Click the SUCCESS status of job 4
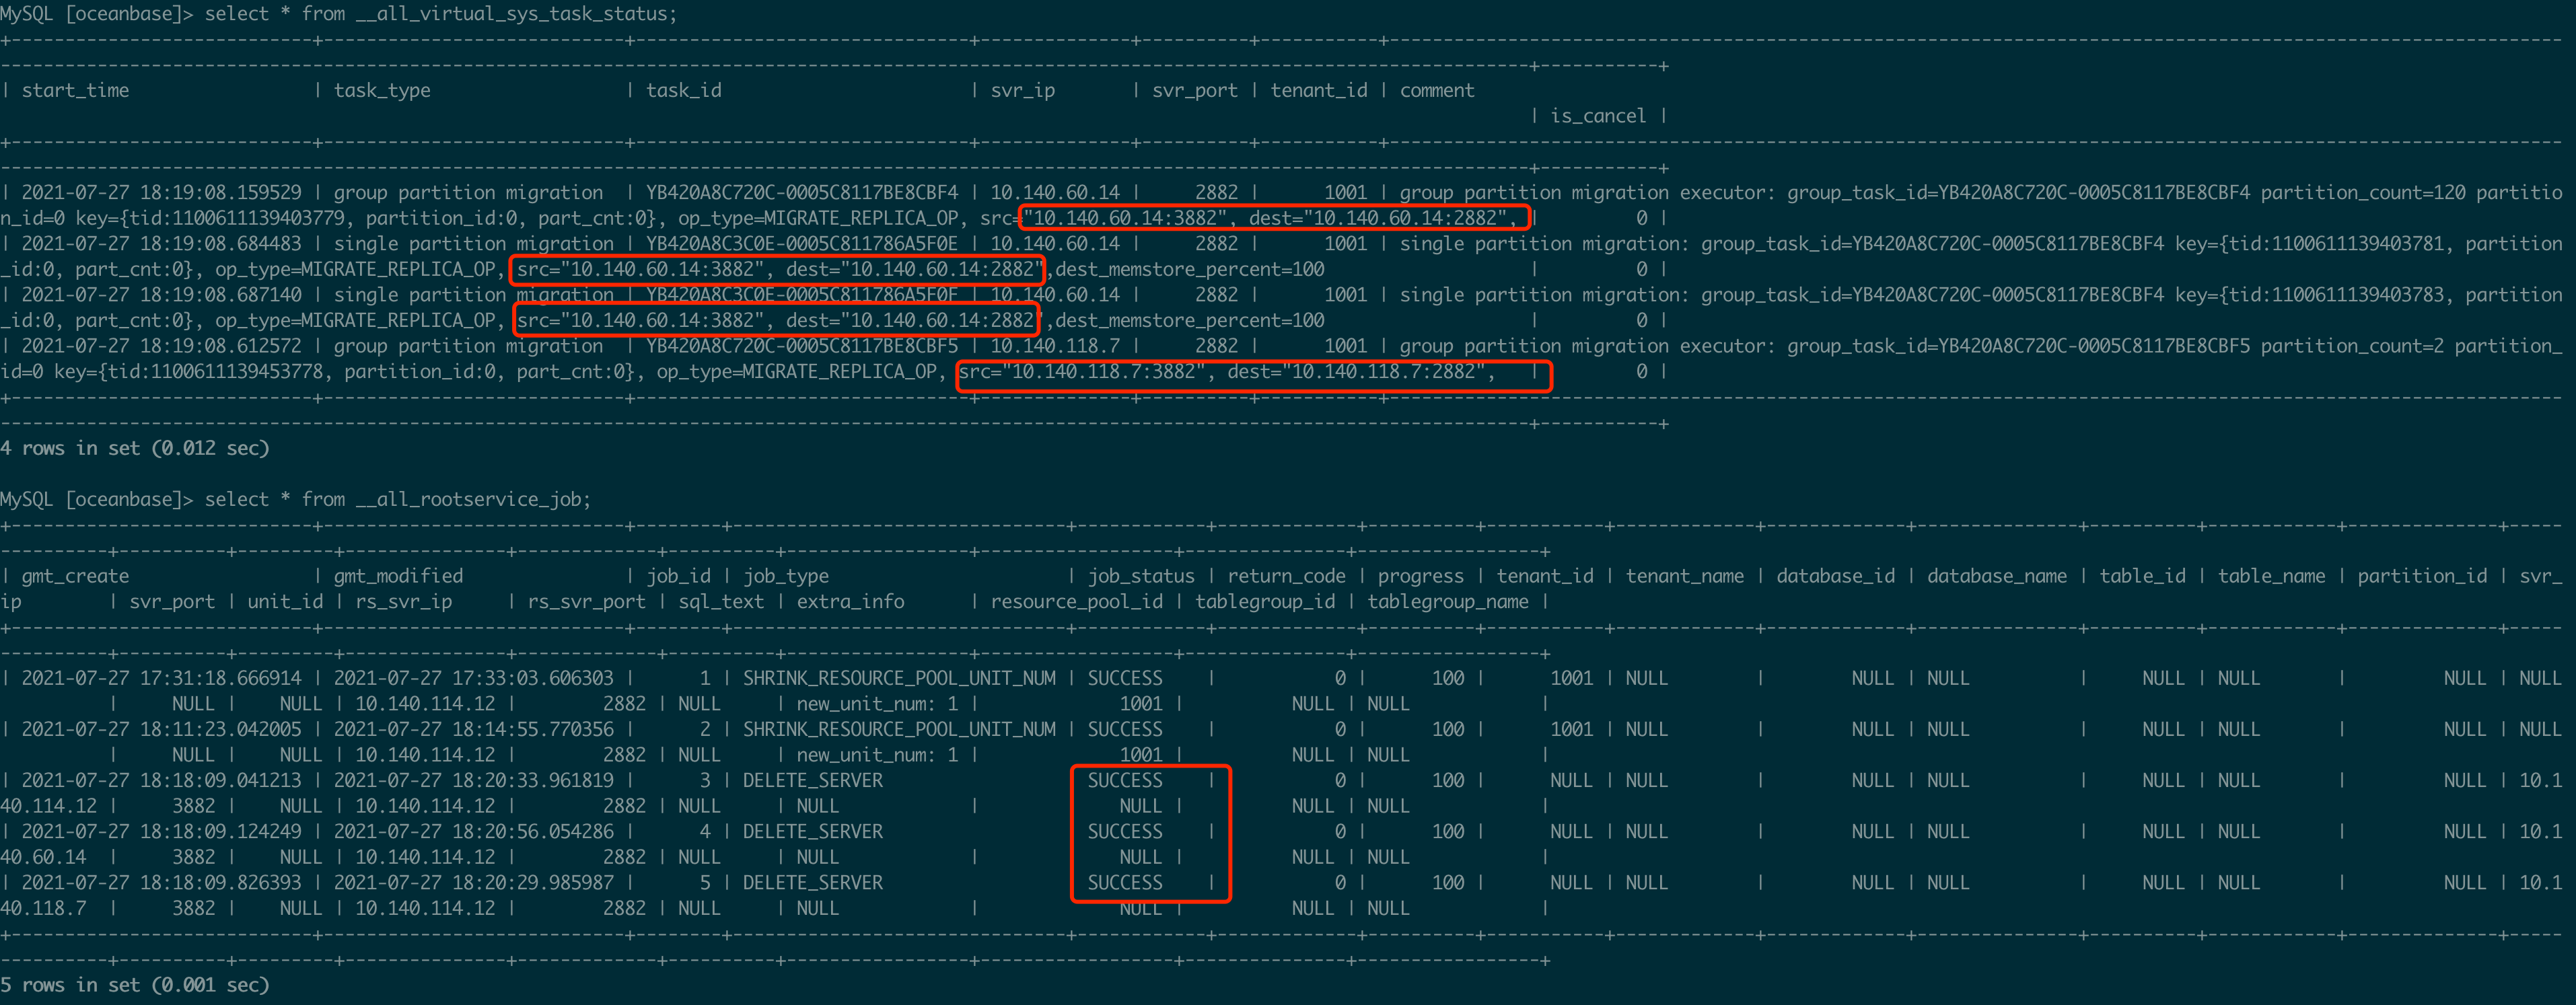The width and height of the screenshot is (2576, 1005). click(1125, 831)
